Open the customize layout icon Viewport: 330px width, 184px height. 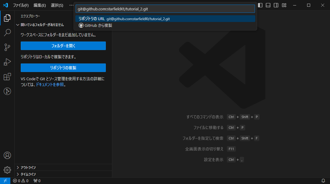click(x=284, y=5)
